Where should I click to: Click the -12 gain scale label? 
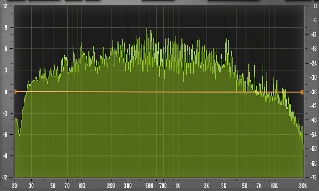click(4, 177)
